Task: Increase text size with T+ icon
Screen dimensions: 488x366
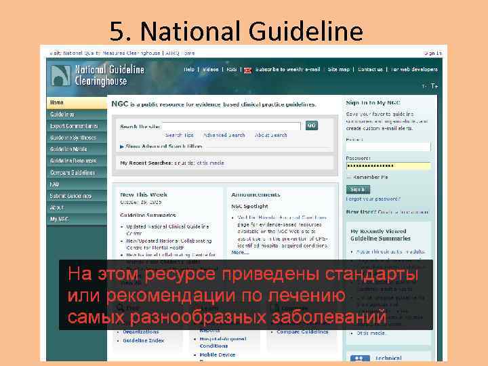Action: pyautogui.click(x=434, y=86)
